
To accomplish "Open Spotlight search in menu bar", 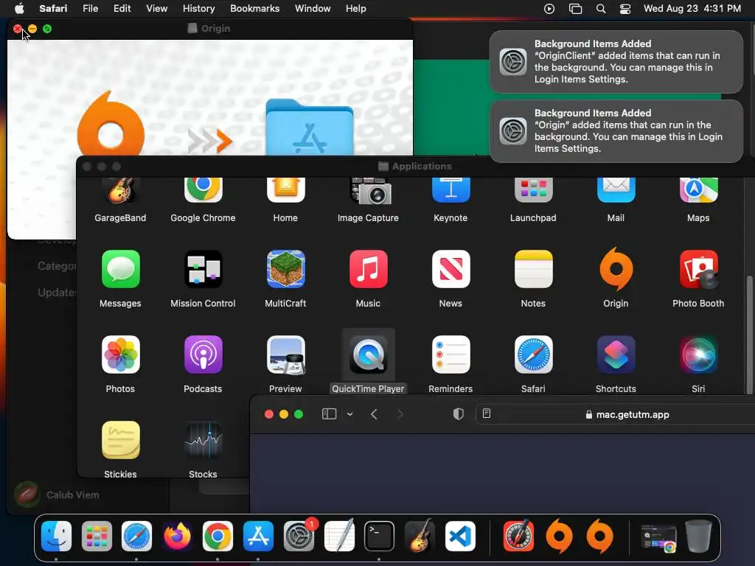I will (600, 9).
